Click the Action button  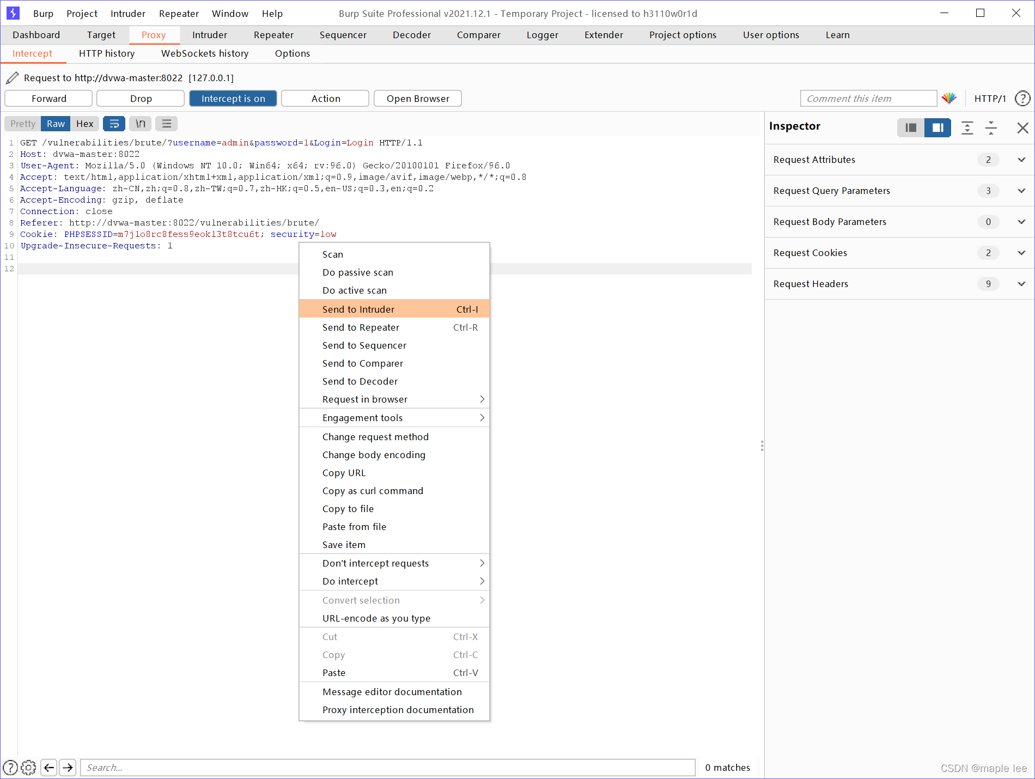(325, 99)
